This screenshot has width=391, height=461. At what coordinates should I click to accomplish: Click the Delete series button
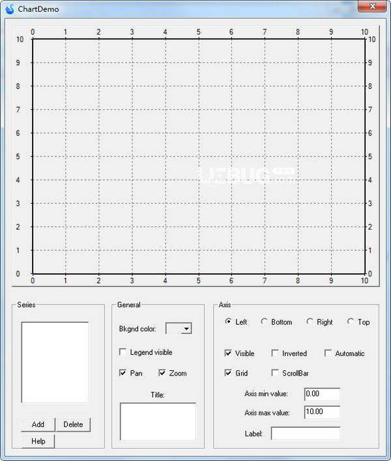[x=73, y=424]
